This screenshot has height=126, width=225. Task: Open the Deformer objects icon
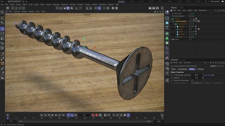pyautogui.click(x=167, y=48)
